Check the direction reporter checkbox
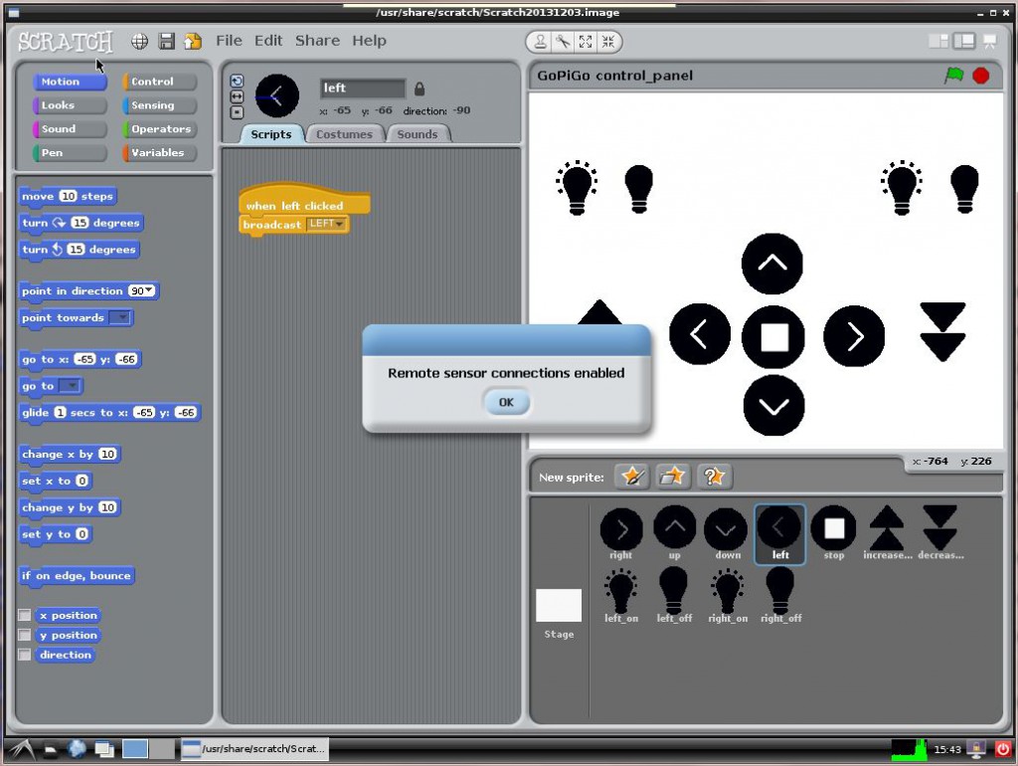Image resolution: width=1018 pixels, height=766 pixels. click(25, 656)
